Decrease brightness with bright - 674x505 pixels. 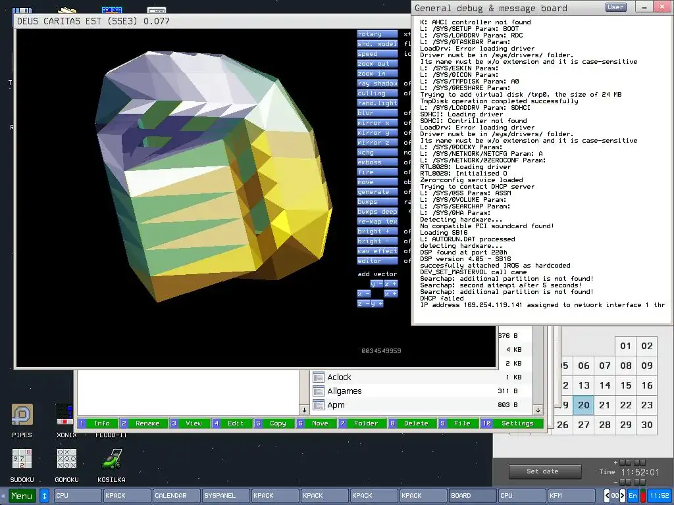pyautogui.click(x=377, y=241)
